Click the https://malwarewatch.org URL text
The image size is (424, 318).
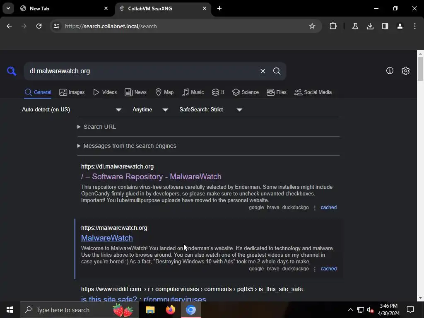114,228
